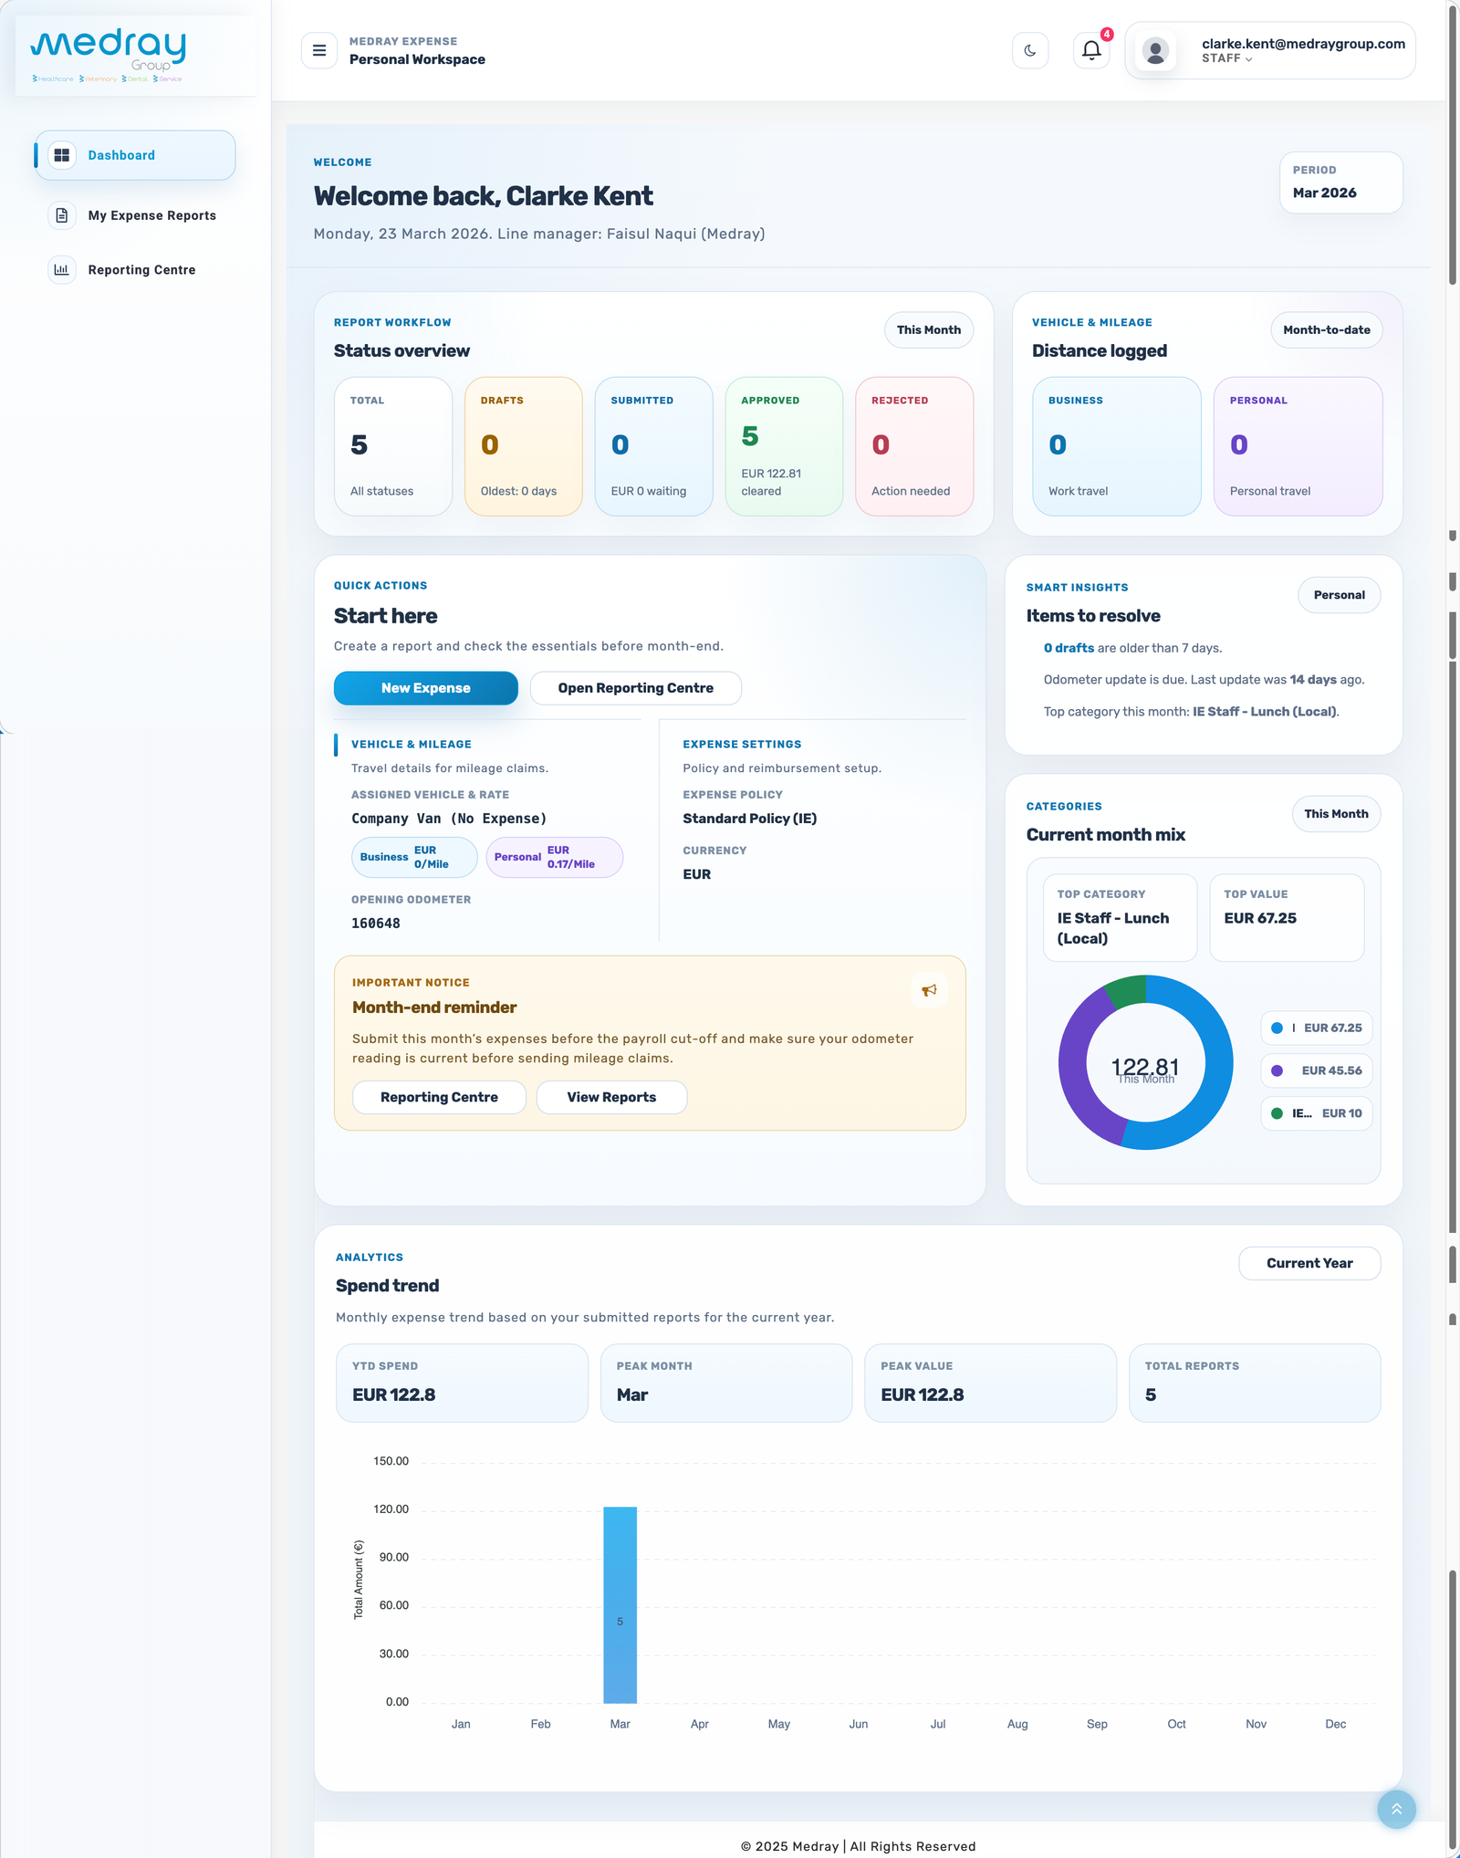1460x1858 pixels.
Task: Open the Month-to-date selector on Distance logged
Action: [1325, 329]
